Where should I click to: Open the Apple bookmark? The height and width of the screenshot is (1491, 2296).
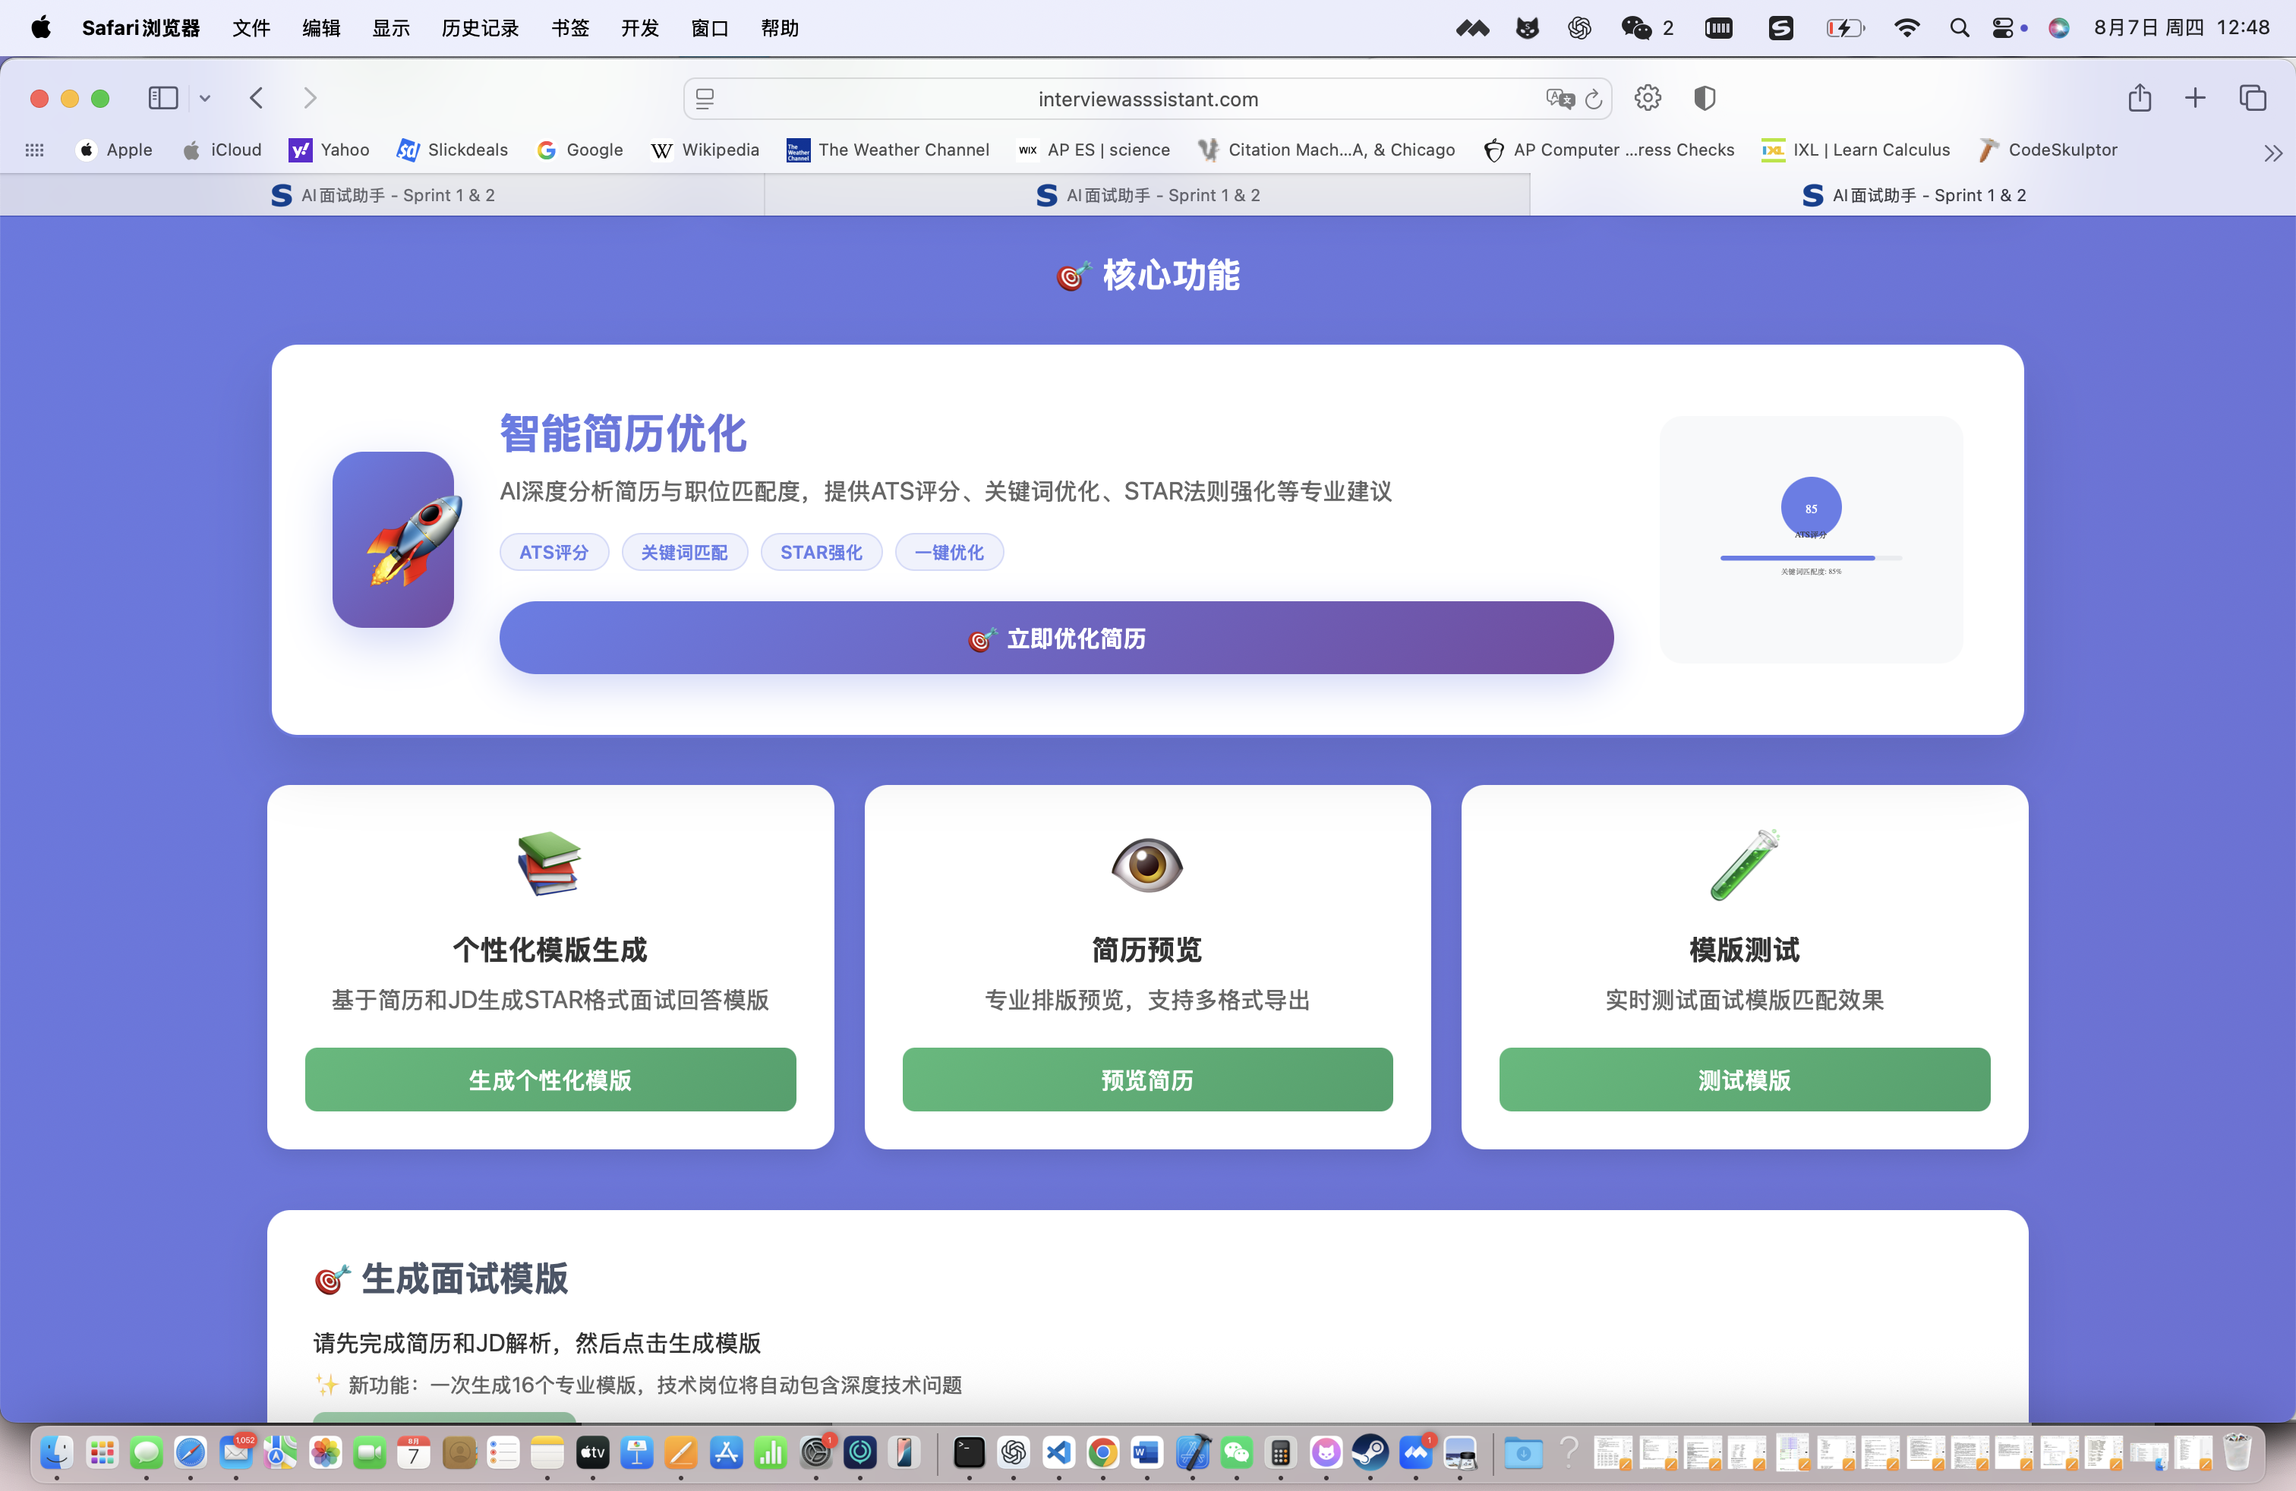click(x=115, y=150)
